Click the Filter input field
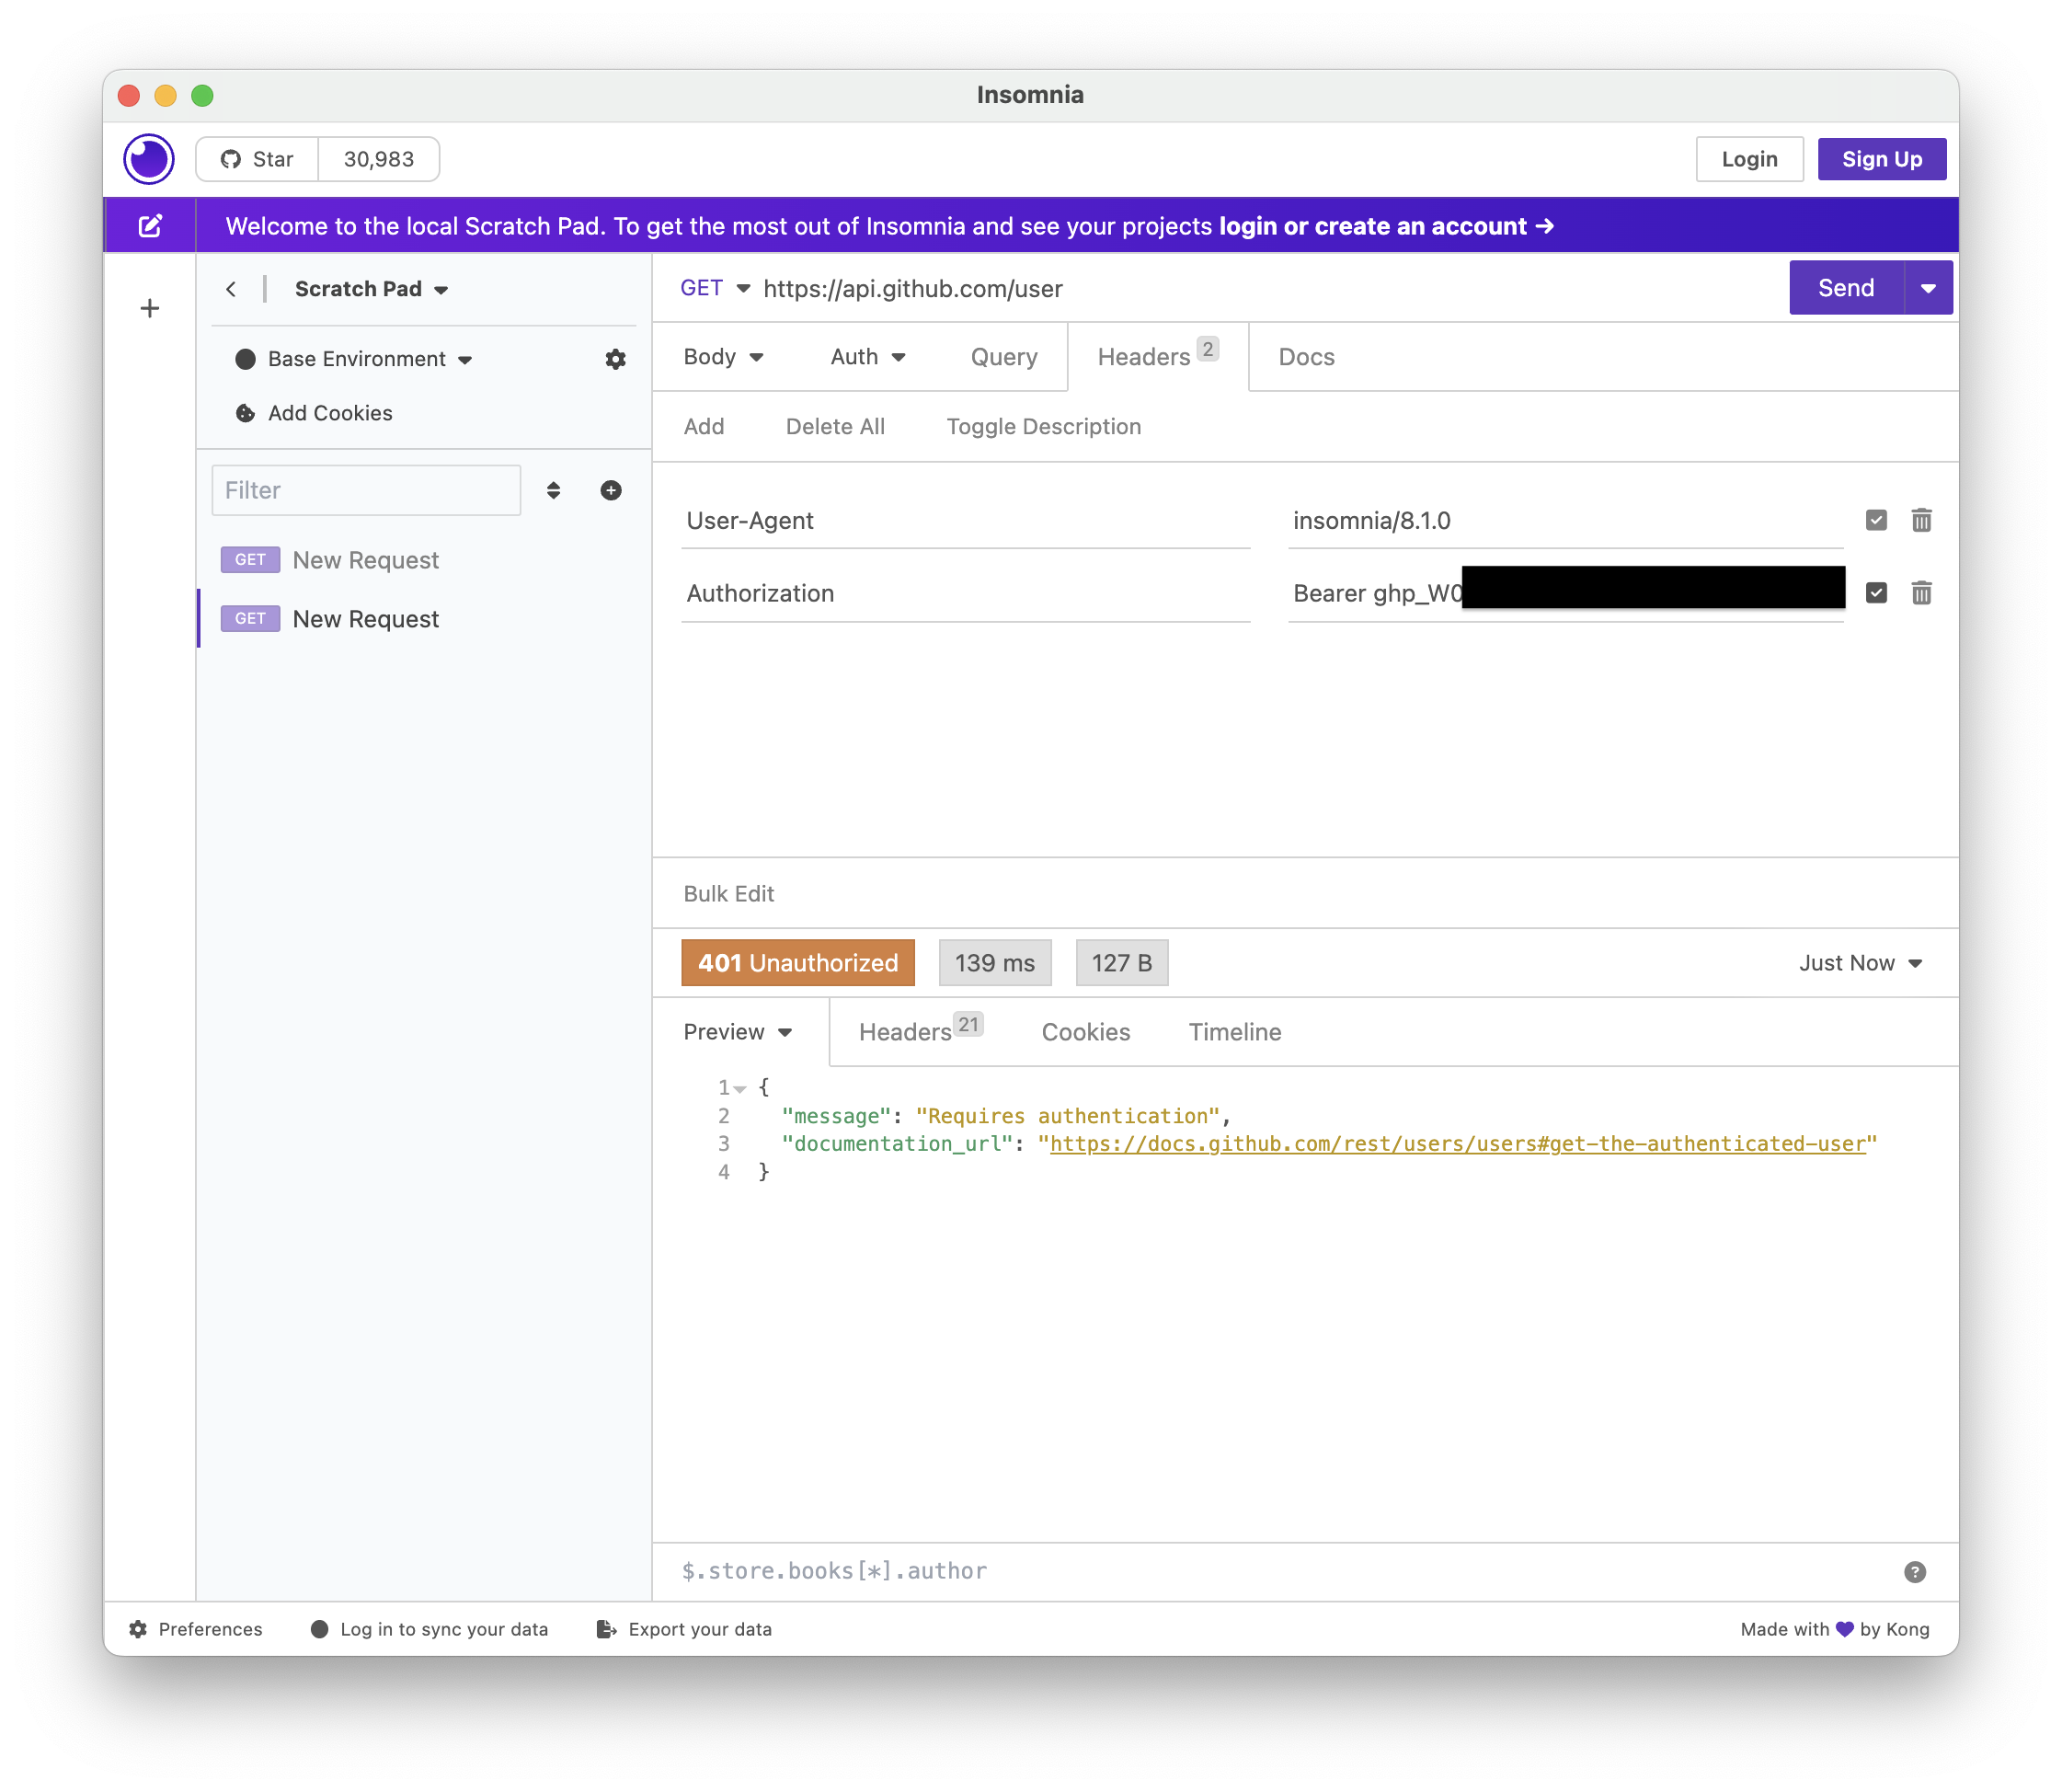This screenshot has width=2062, height=1792. (x=366, y=490)
